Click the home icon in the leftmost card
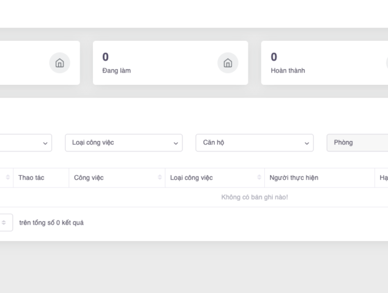This screenshot has width=388, height=293. pyautogui.click(x=59, y=63)
